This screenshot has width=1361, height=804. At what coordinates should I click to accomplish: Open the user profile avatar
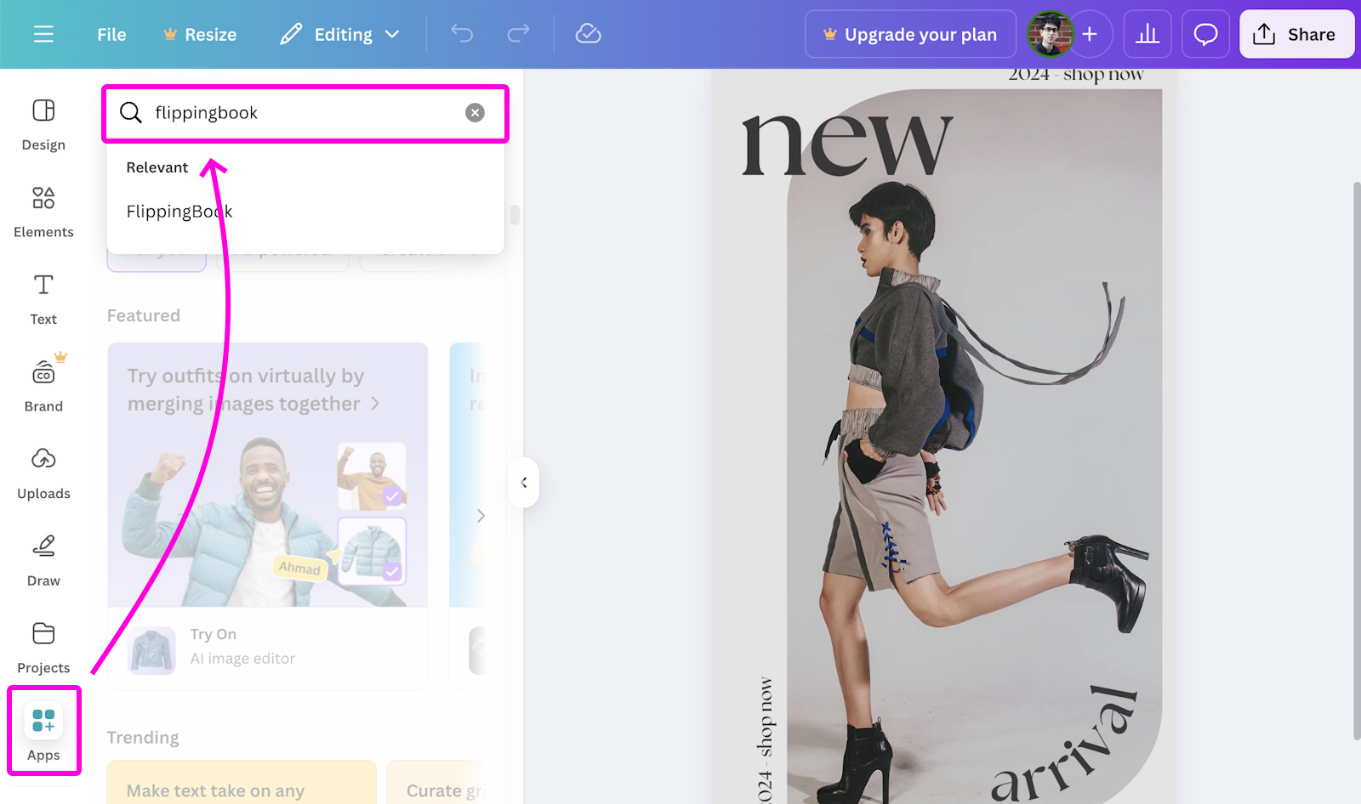1050,34
